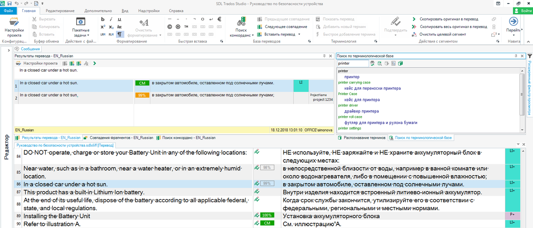Switch to Распознавание терминов tab
The width and height of the screenshot is (533, 228).
click(362, 138)
